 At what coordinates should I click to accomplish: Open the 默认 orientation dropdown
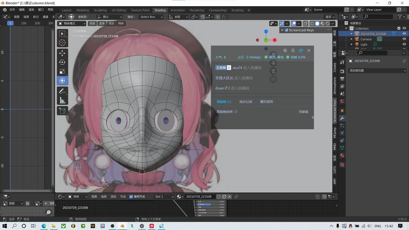click(x=110, y=17)
